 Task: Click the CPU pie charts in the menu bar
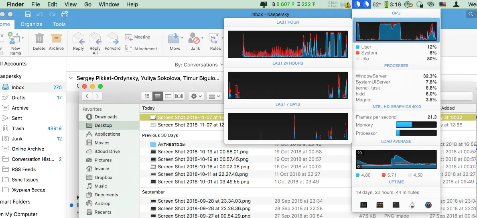click(x=361, y=4)
